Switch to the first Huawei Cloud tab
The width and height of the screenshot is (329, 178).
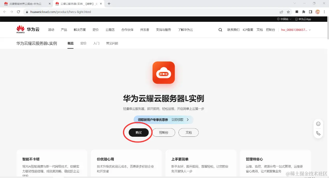[x=27, y=4]
